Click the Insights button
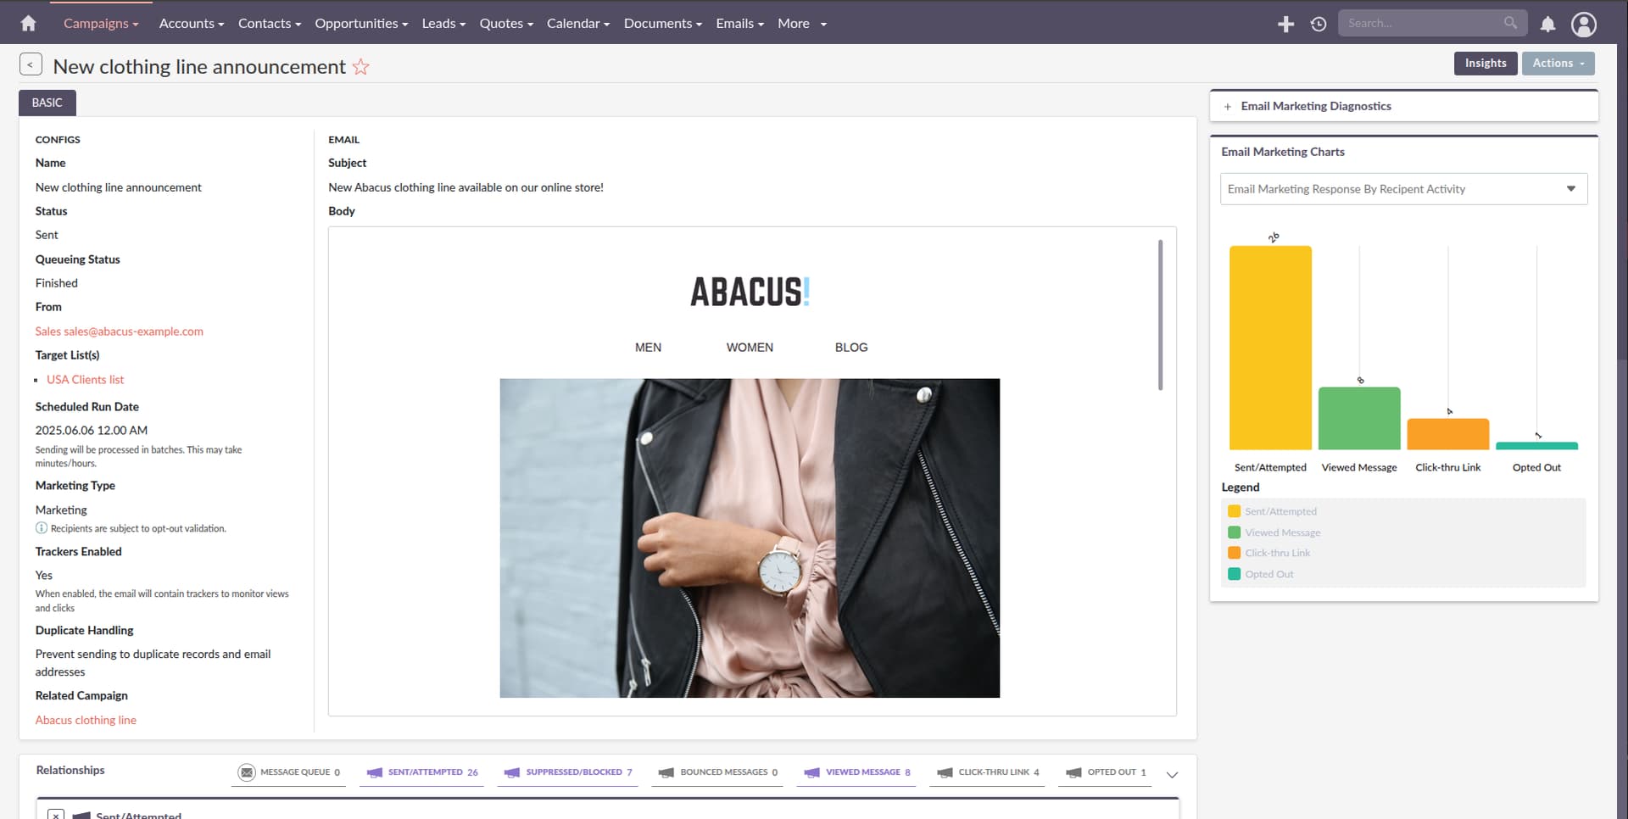This screenshot has height=819, width=1628. point(1485,64)
